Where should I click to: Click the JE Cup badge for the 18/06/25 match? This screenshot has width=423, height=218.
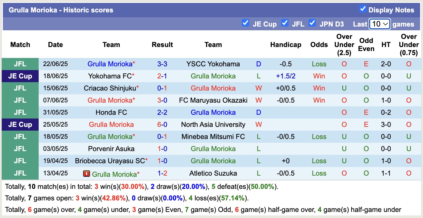(20, 76)
